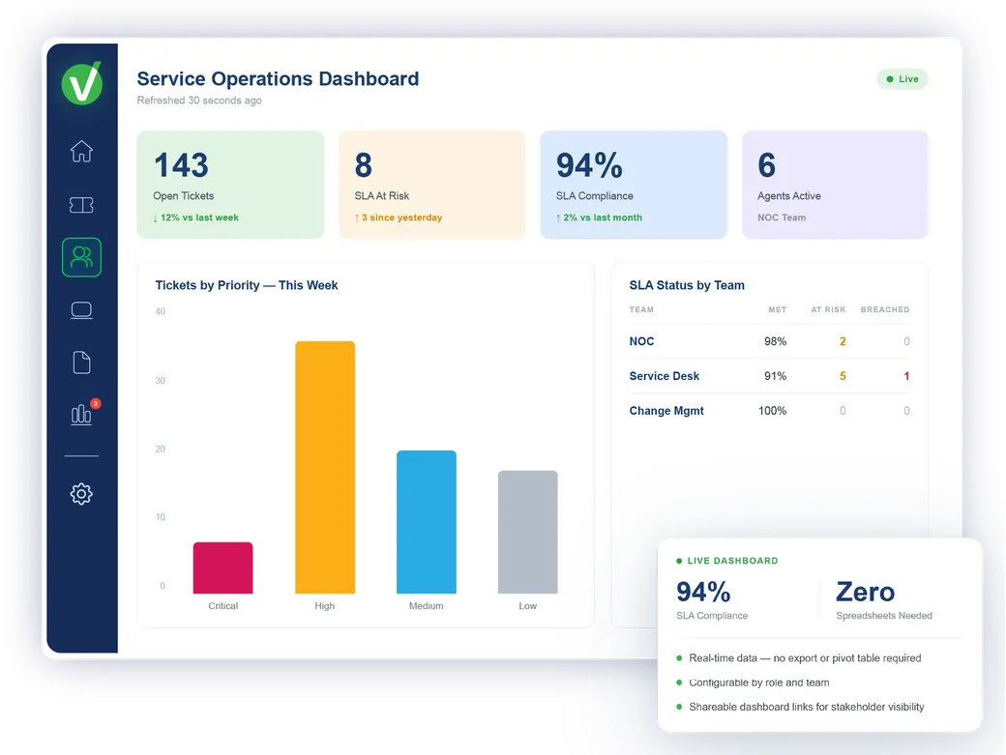Image resolution: width=1006 pixels, height=755 pixels.
Task: Click the Critical axis label
Action: pos(222,606)
